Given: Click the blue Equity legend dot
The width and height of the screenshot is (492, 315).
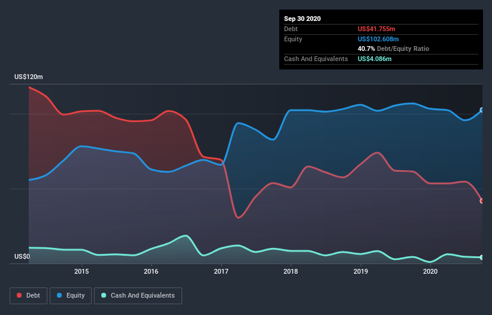Looking at the screenshot, I should coord(59,295).
